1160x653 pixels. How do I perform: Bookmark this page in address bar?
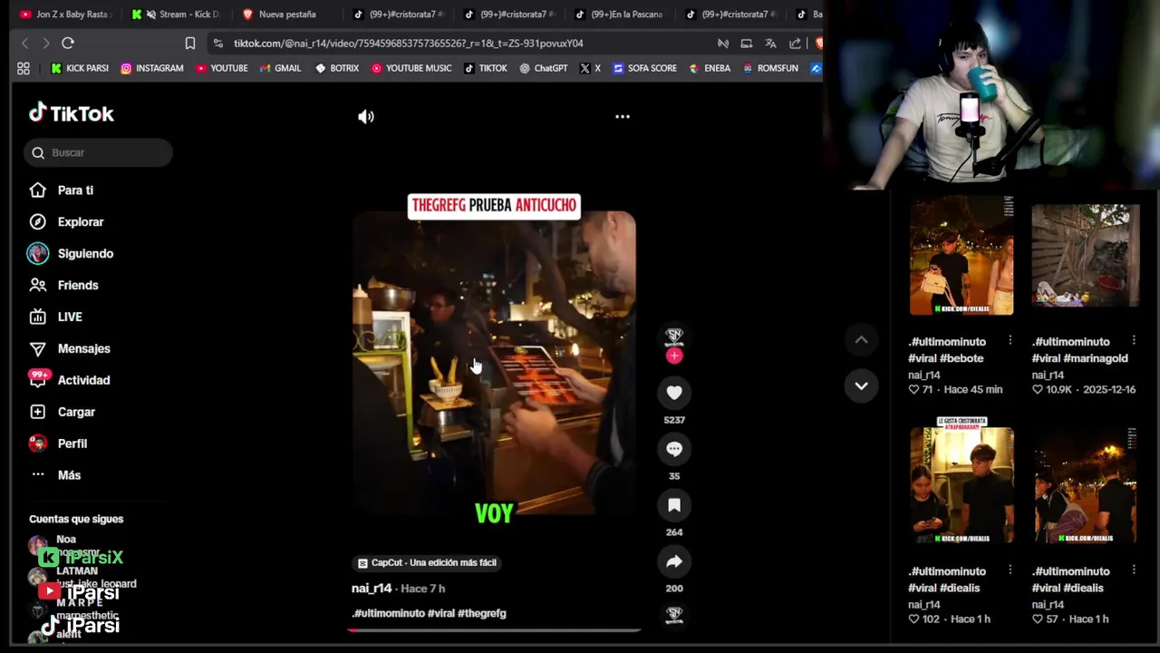(190, 43)
